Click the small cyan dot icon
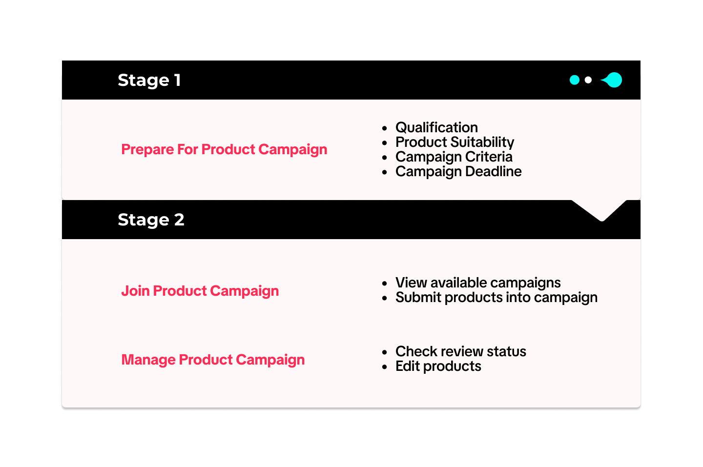 (x=575, y=80)
